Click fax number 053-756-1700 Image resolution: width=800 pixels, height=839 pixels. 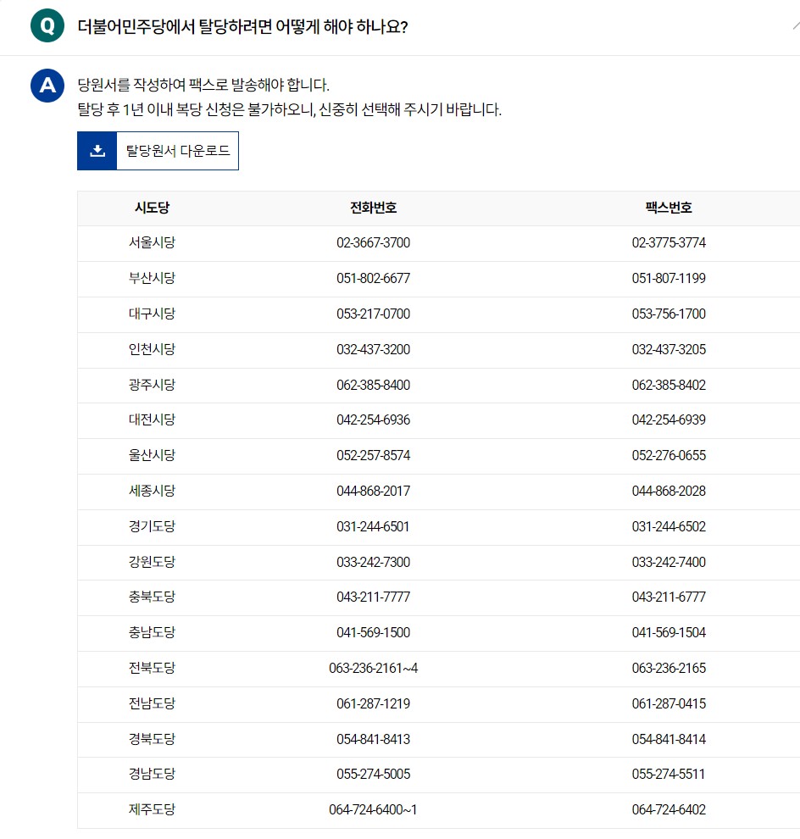[x=669, y=314]
